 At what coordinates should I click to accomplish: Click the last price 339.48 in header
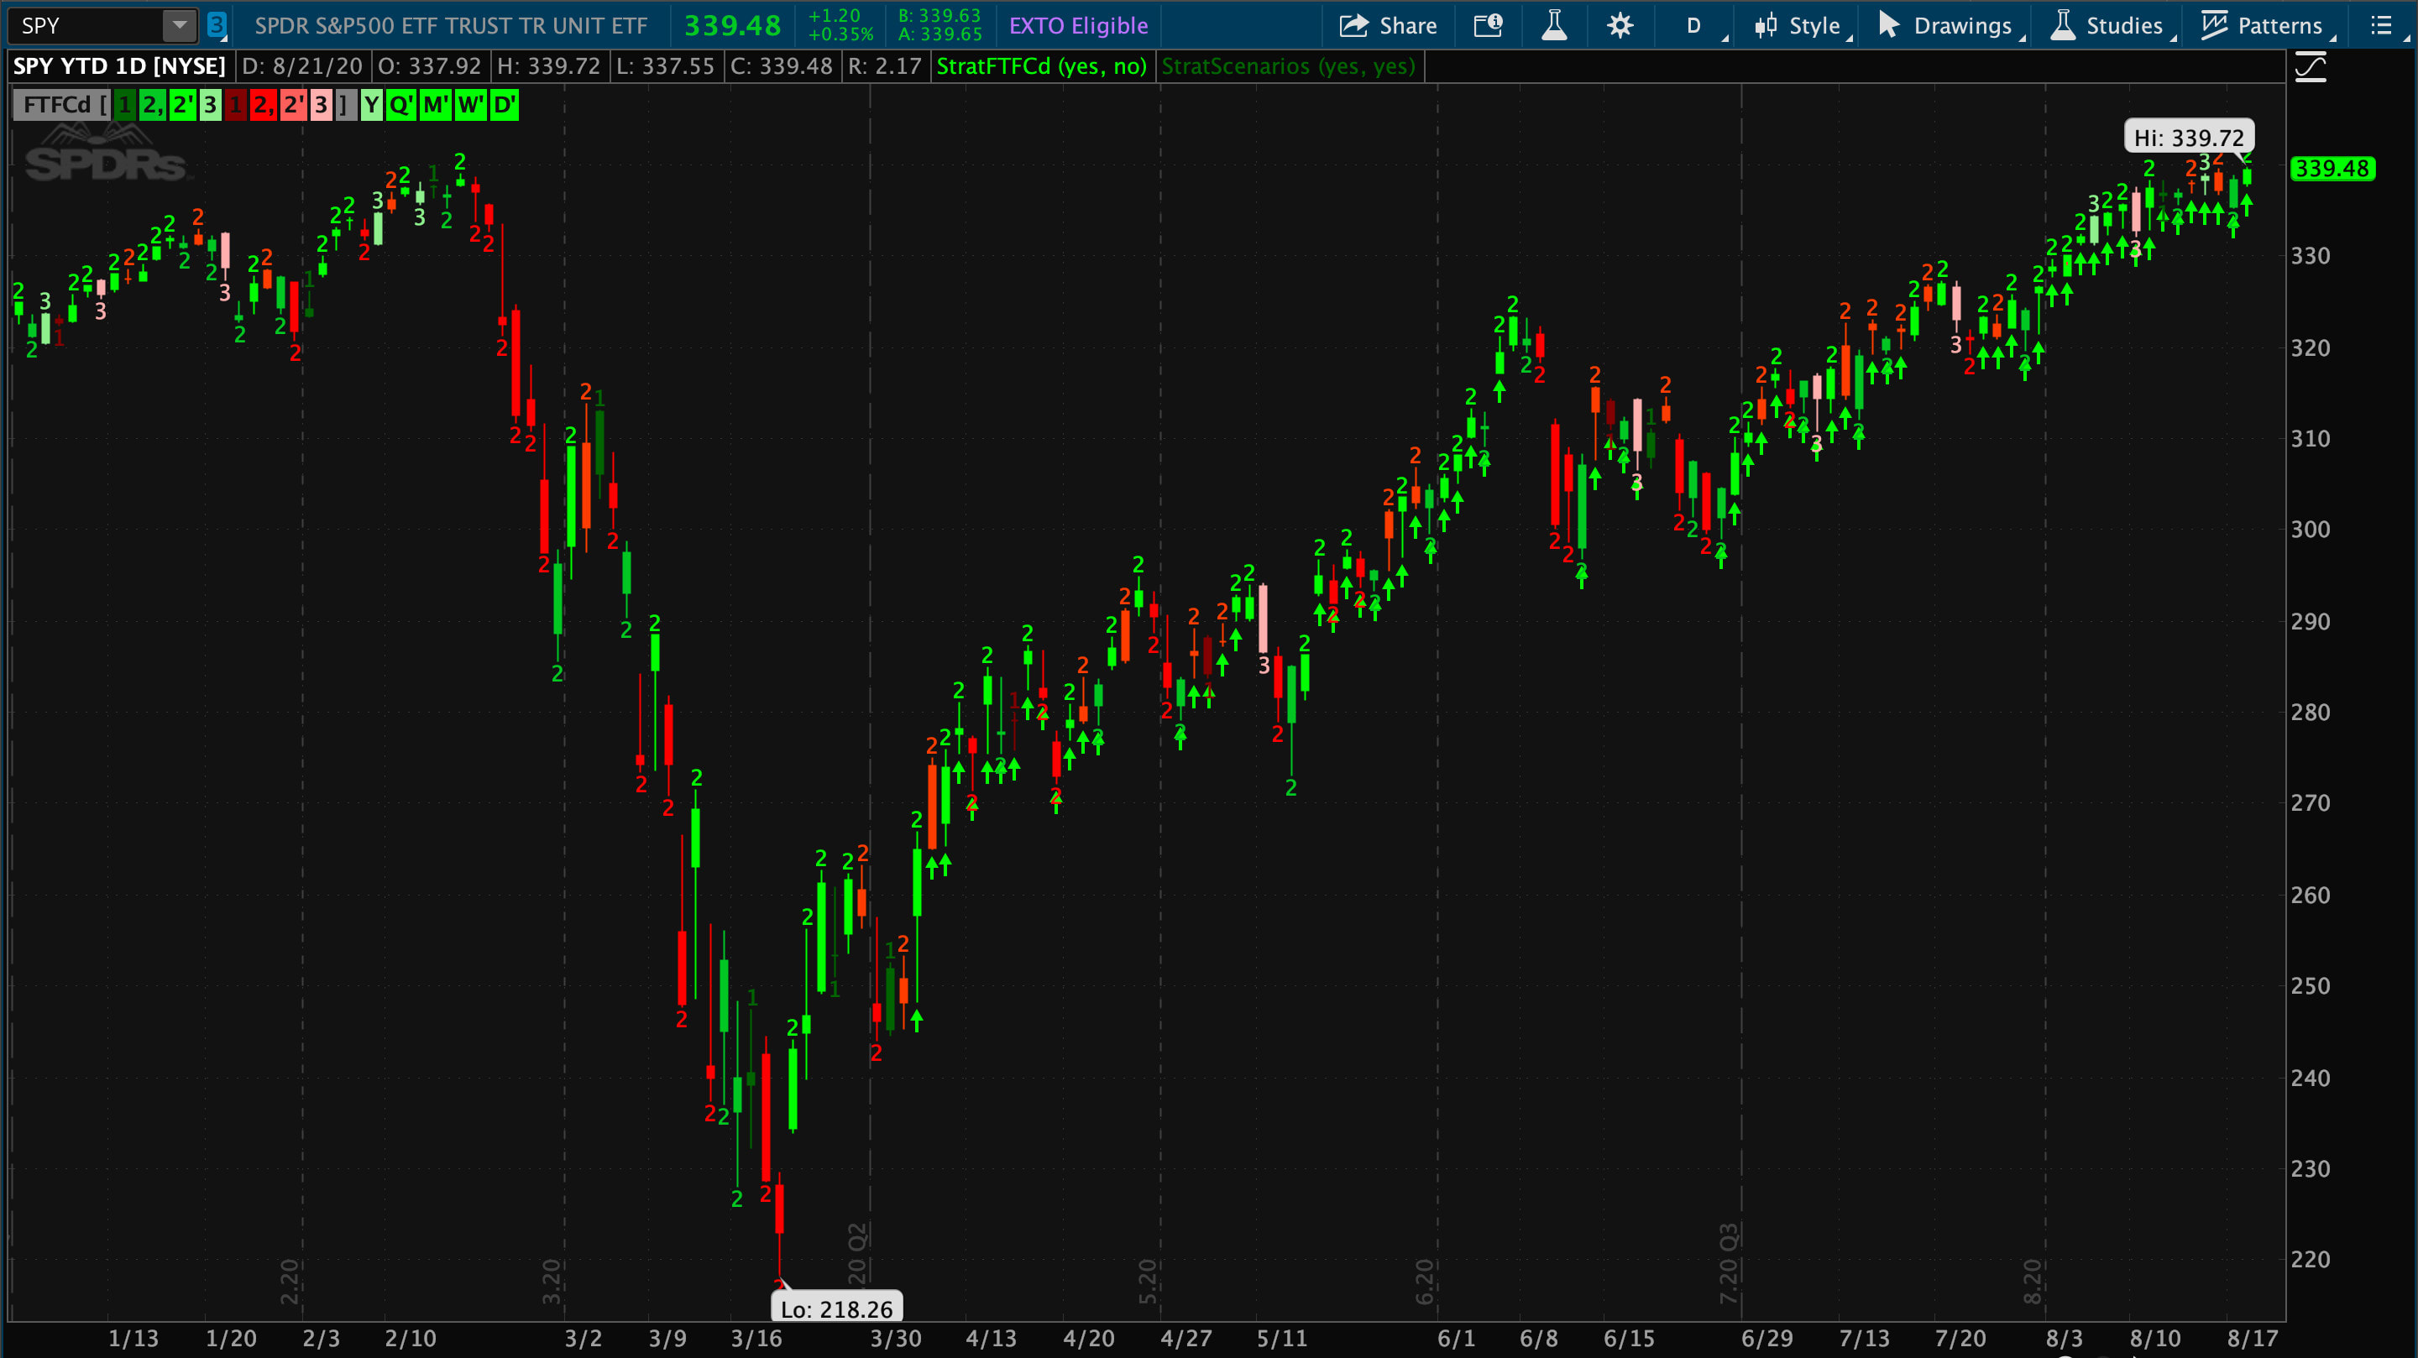(732, 25)
